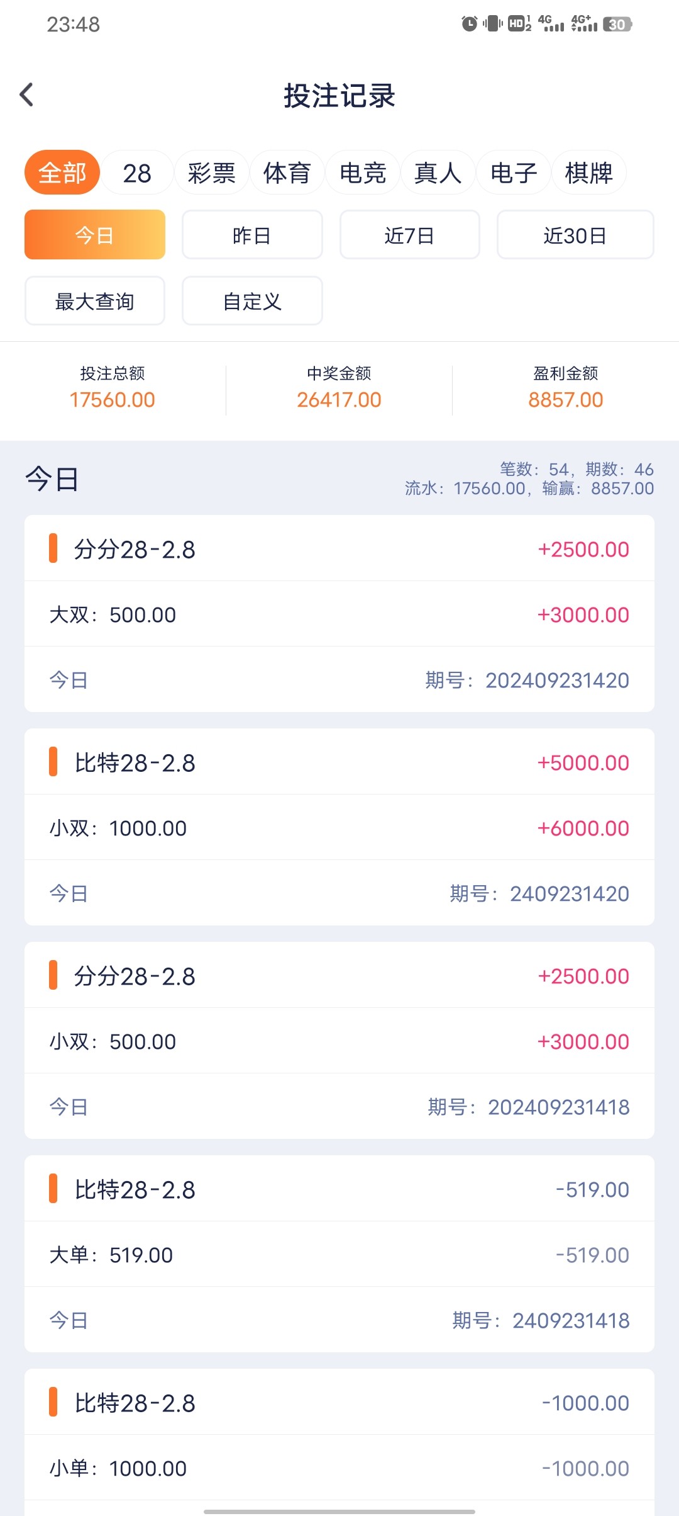Switch to the 体育 tab
This screenshot has width=679, height=1516.
(287, 173)
